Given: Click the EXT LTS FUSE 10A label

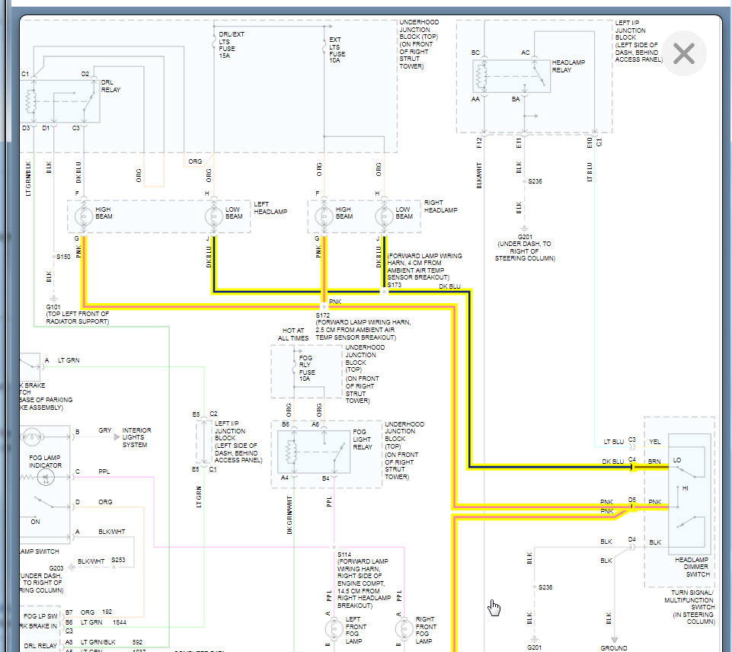Looking at the screenshot, I should pos(337,50).
